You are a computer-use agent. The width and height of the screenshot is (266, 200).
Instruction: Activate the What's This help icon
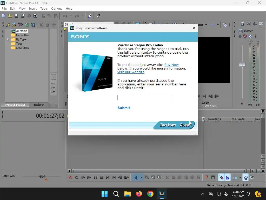click(98, 16)
